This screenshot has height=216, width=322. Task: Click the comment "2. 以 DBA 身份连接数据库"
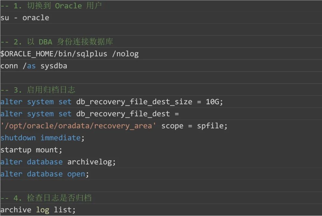(x=57, y=42)
